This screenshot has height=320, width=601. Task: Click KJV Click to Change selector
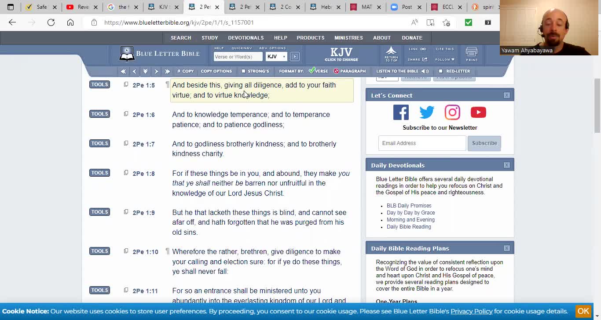[341, 54]
